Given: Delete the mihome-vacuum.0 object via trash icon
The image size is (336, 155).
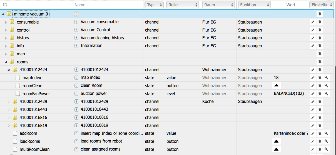Looking at the screenshot, I should (x=320, y=14).
